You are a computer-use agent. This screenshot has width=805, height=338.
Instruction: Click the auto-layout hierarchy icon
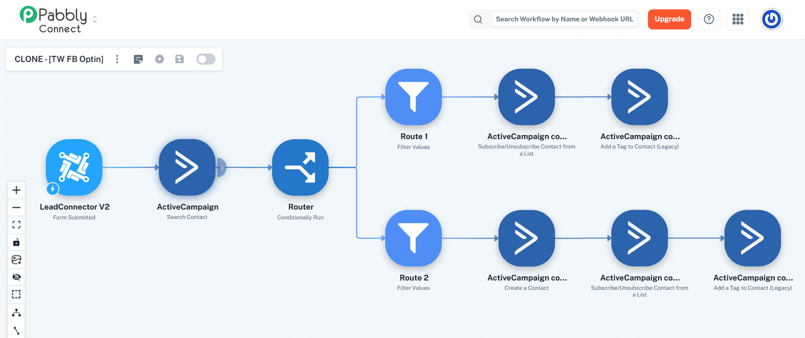(17, 313)
